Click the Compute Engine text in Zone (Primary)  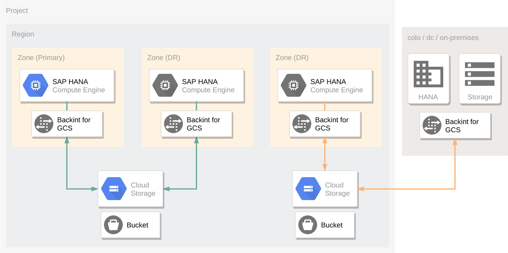(x=79, y=90)
